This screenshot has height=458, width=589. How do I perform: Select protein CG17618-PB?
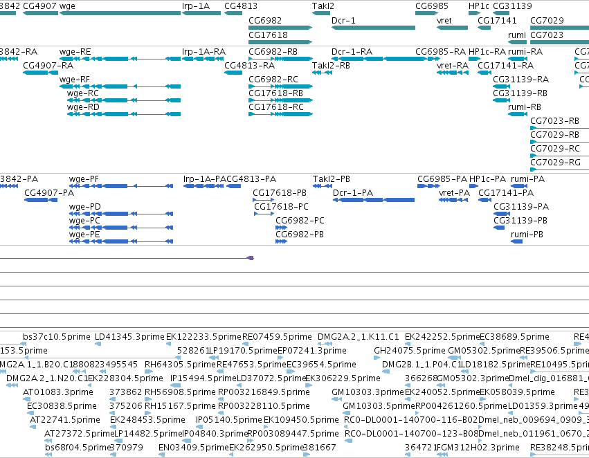(264, 200)
